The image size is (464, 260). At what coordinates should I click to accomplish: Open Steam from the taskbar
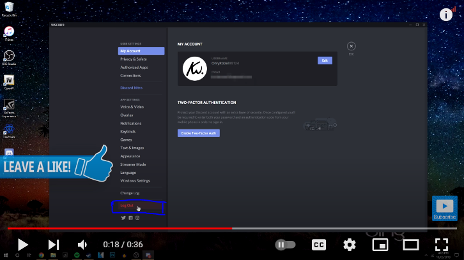pos(89,256)
